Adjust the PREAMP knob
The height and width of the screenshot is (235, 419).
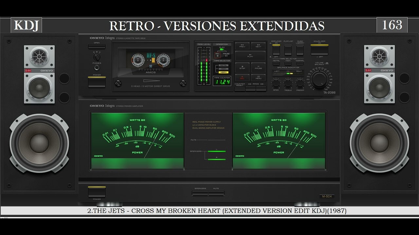(x=300, y=82)
